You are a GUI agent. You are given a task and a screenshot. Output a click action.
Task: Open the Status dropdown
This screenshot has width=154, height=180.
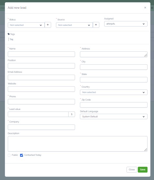pos(26,25)
